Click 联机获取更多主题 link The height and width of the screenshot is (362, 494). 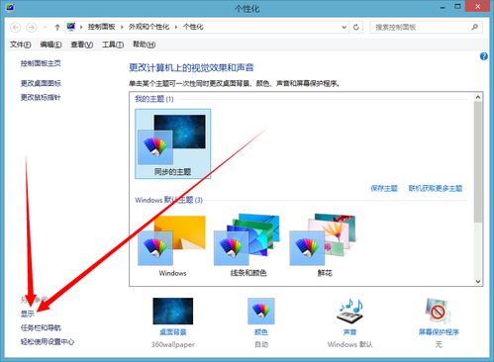tap(436, 188)
